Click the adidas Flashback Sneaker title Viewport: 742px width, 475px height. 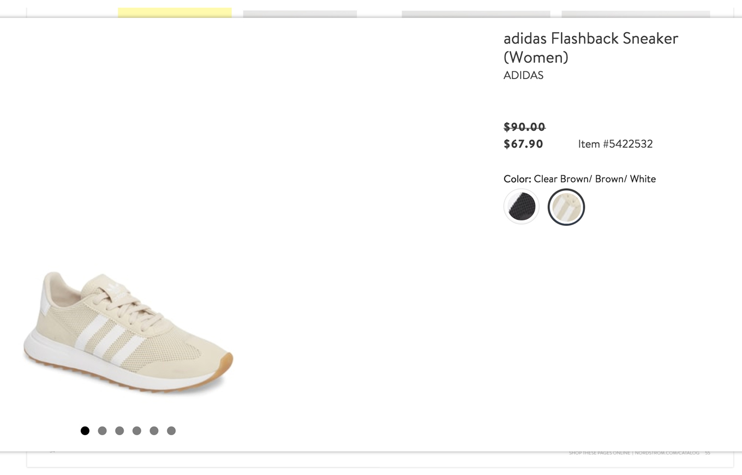pos(591,47)
